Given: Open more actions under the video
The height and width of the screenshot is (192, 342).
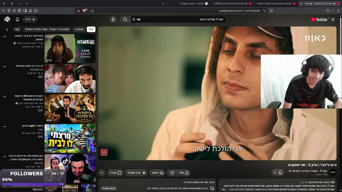Looking at the screenshot, I should pos(102,173).
